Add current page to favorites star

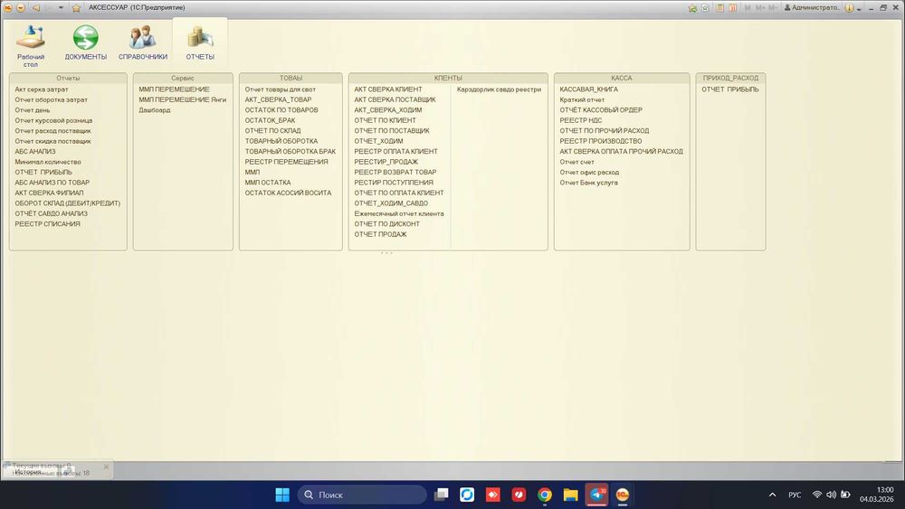click(x=76, y=8)
